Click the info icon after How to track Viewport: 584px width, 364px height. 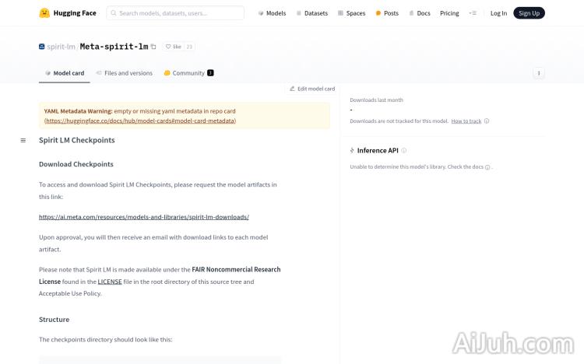pos(487,121)
